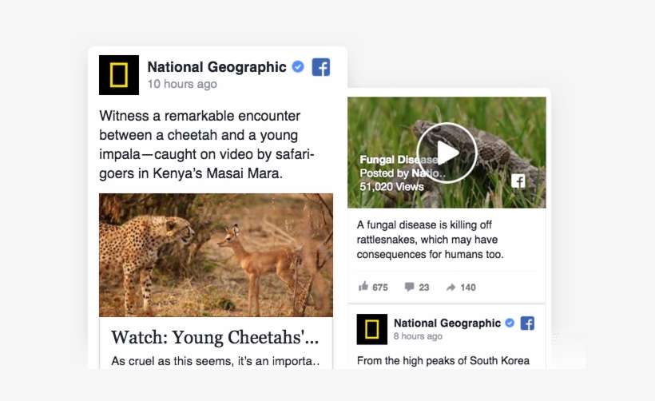The width and height of the screenshot is (655, 401).
Task: Click the '10 hours ago' timestamp
Action: pyautogui.click(x=182, y=84)
